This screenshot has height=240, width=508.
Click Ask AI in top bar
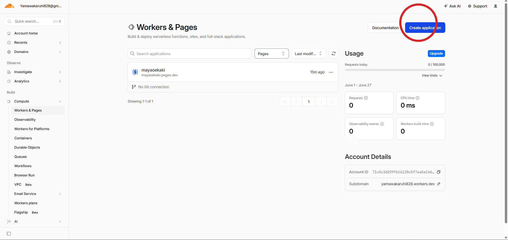point(452,6)
